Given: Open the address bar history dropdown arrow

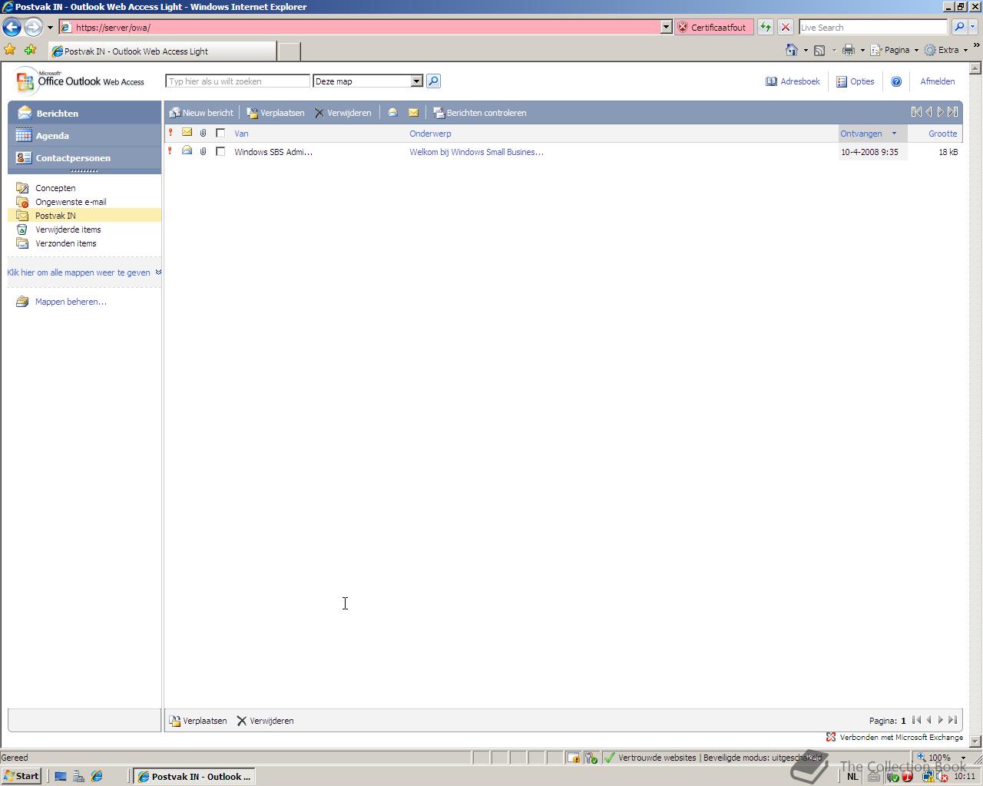Looking at the screenshot, I should (x=666, y=27).
